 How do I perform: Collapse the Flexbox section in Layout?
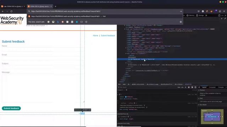coord(199,90)
